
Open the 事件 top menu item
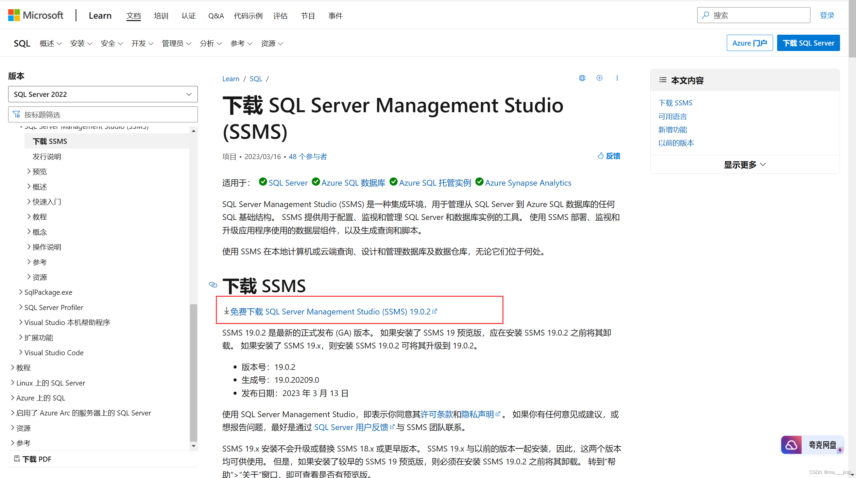coord(336,16)
